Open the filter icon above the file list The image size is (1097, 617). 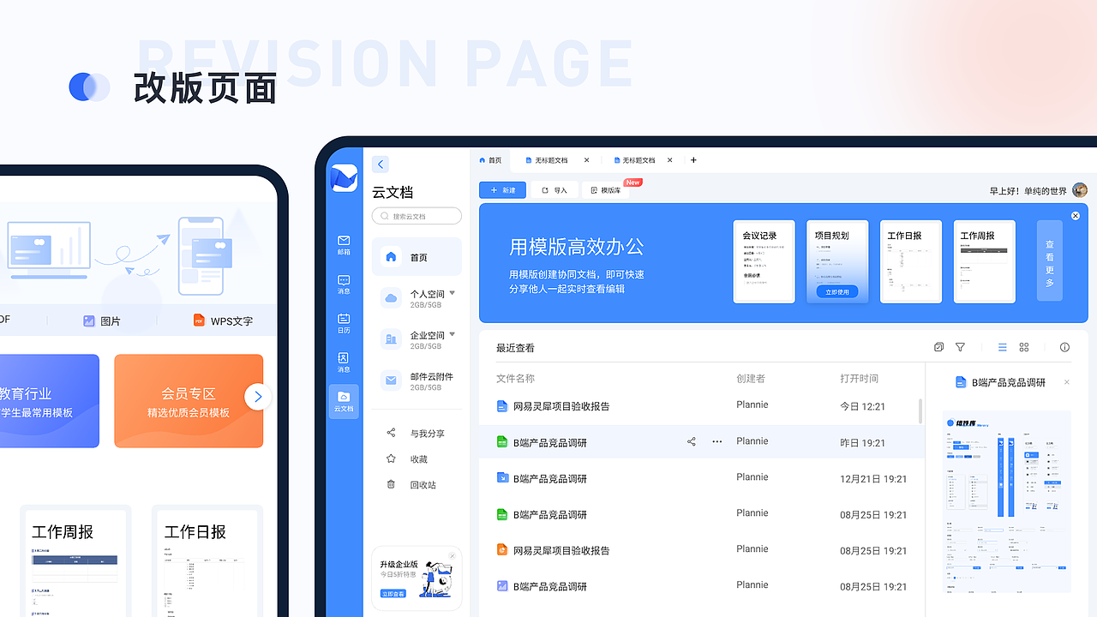pyautogui.click(x=960, y=347)
